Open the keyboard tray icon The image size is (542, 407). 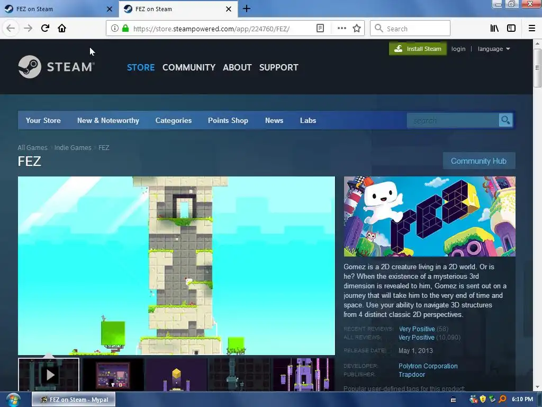[x=453, y=400]
